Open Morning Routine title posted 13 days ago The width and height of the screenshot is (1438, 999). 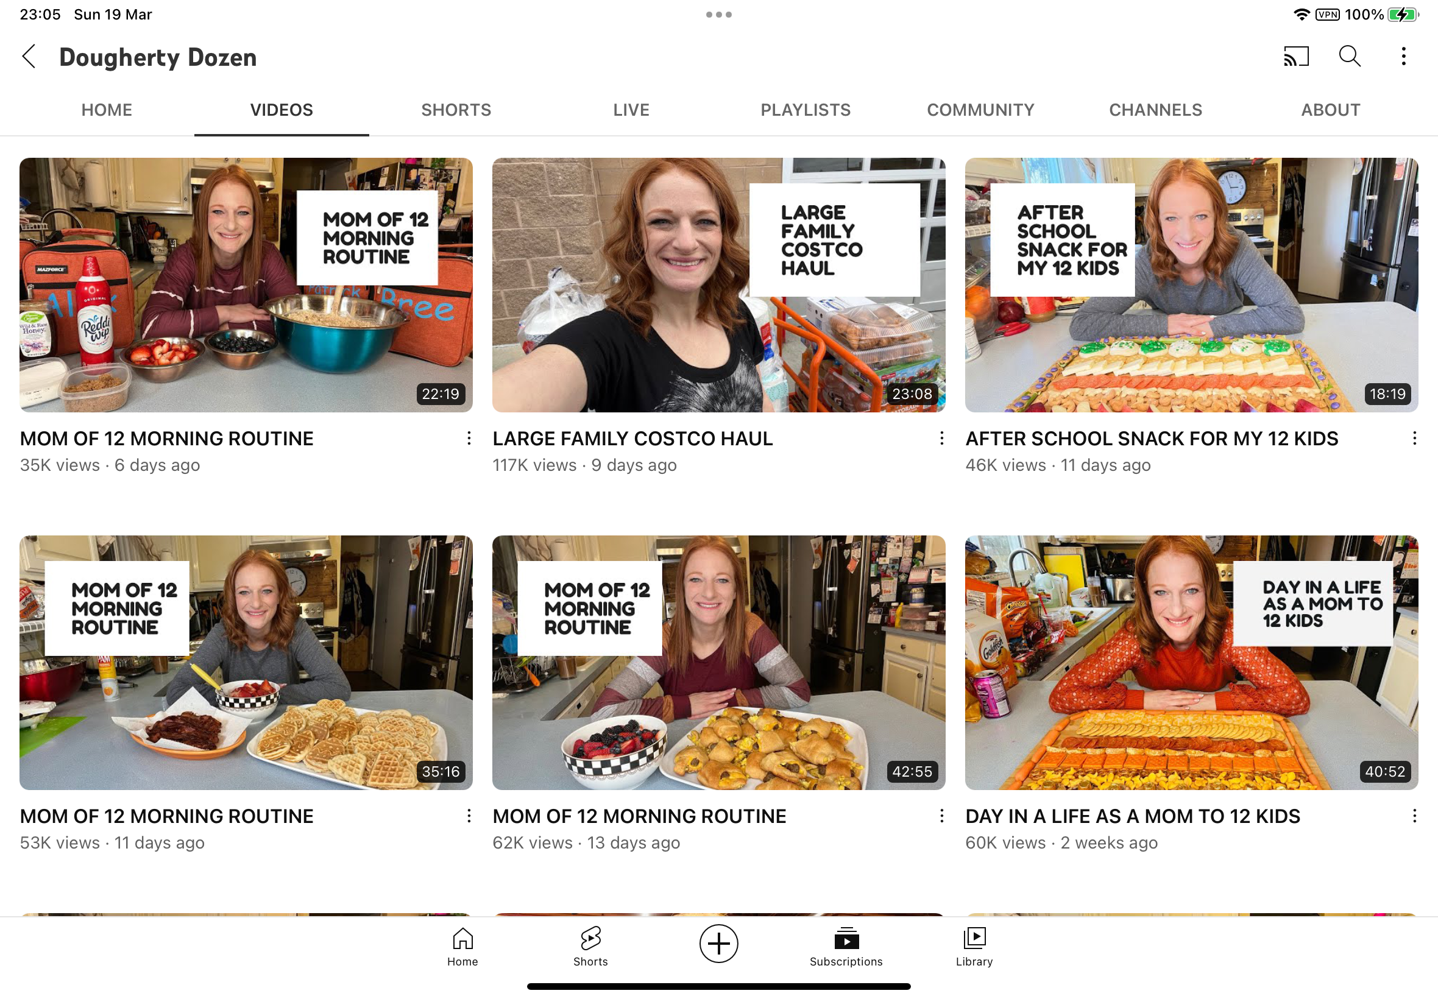(x=639, y=816)
